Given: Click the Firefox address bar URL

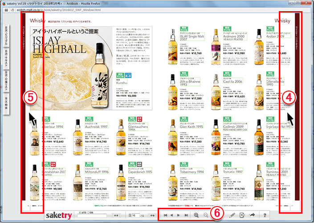Looking at the screenshot, I should (x=58, y=10).
